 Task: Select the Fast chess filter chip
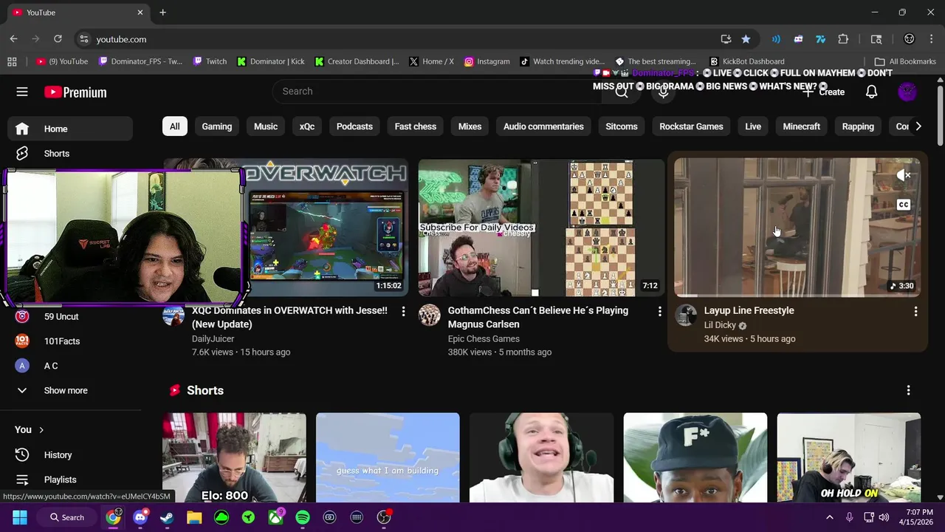point(416,126)
